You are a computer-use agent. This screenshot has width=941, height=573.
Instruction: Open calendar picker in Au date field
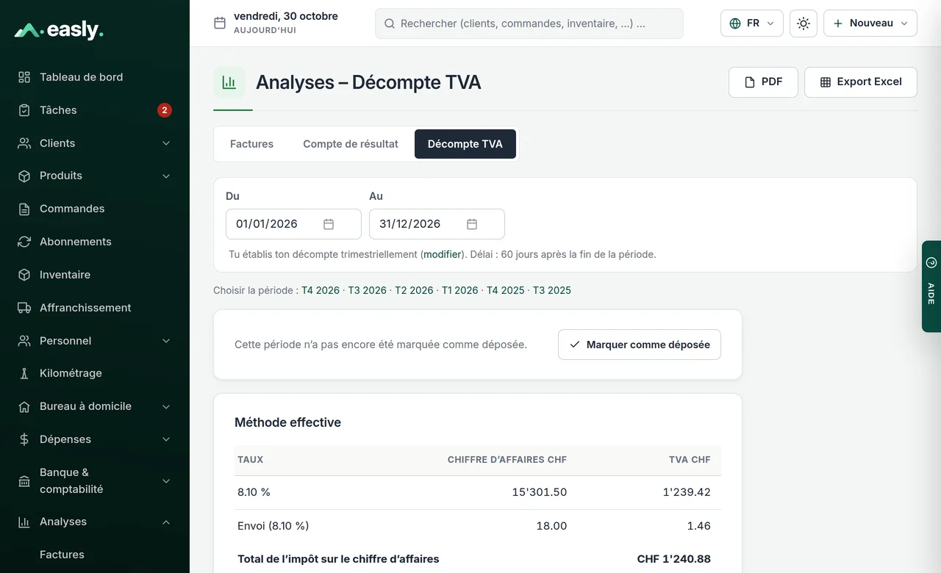click(472, 224)
